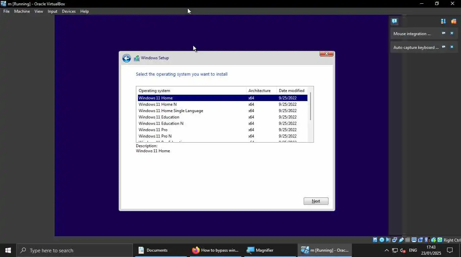This screenshot has width=461, height=257.
Task: Dismiss the Auto capture keyboard notification
Action: tap(452, 47)
